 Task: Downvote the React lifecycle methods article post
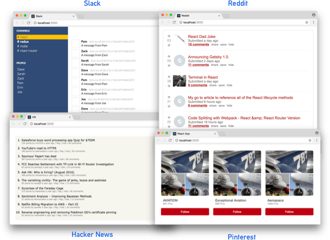pyautogui.click(x=169, y=106)
